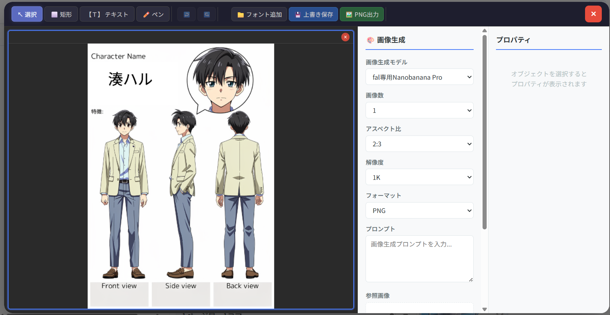The image size is (610, 315).
Task: Click the 参照画像 upload area
Action: pyautogui.click(x=420, y=308)
